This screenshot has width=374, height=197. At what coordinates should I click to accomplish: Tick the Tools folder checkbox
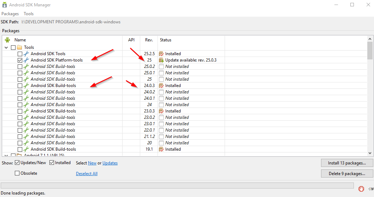click(x=13, y=47)
